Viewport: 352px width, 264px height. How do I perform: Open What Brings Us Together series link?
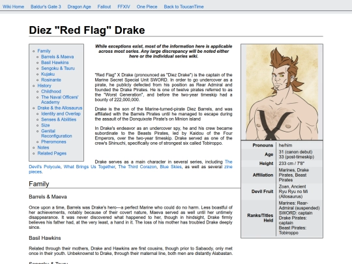point(89,167)
